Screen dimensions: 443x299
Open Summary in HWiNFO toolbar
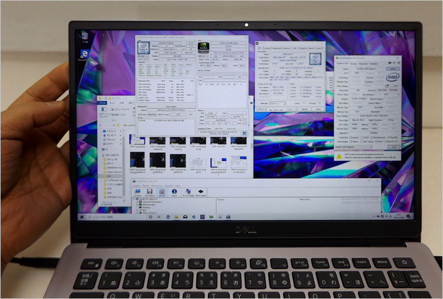coord(137,192)
